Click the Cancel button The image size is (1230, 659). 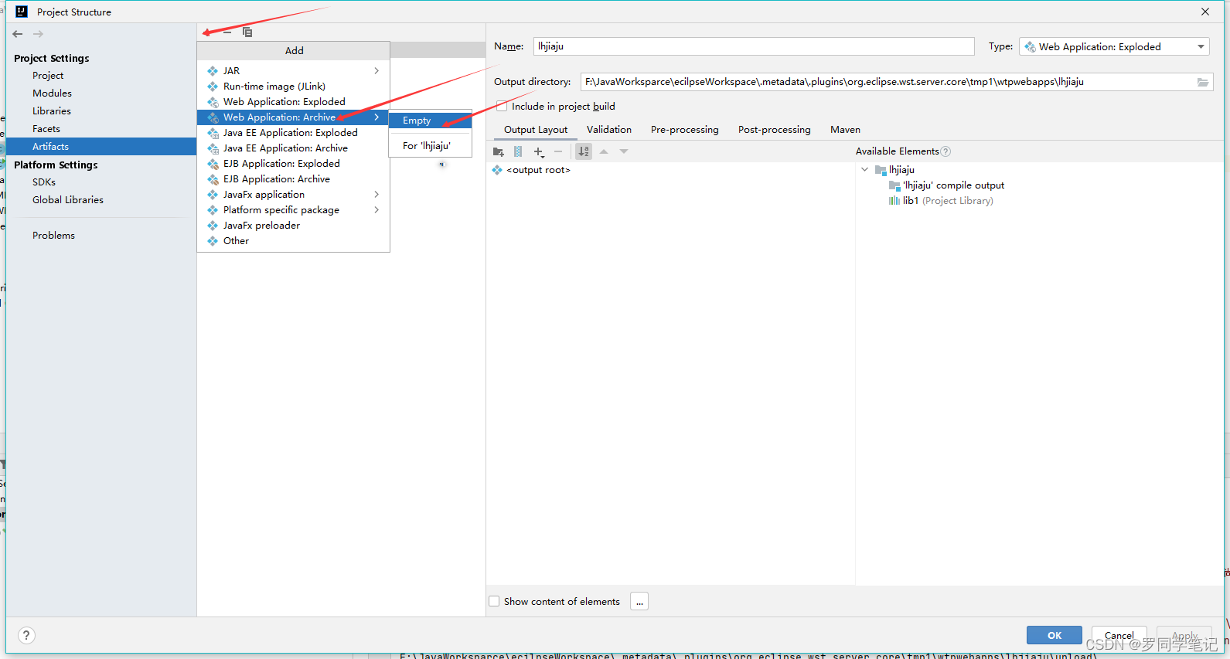1119,635
